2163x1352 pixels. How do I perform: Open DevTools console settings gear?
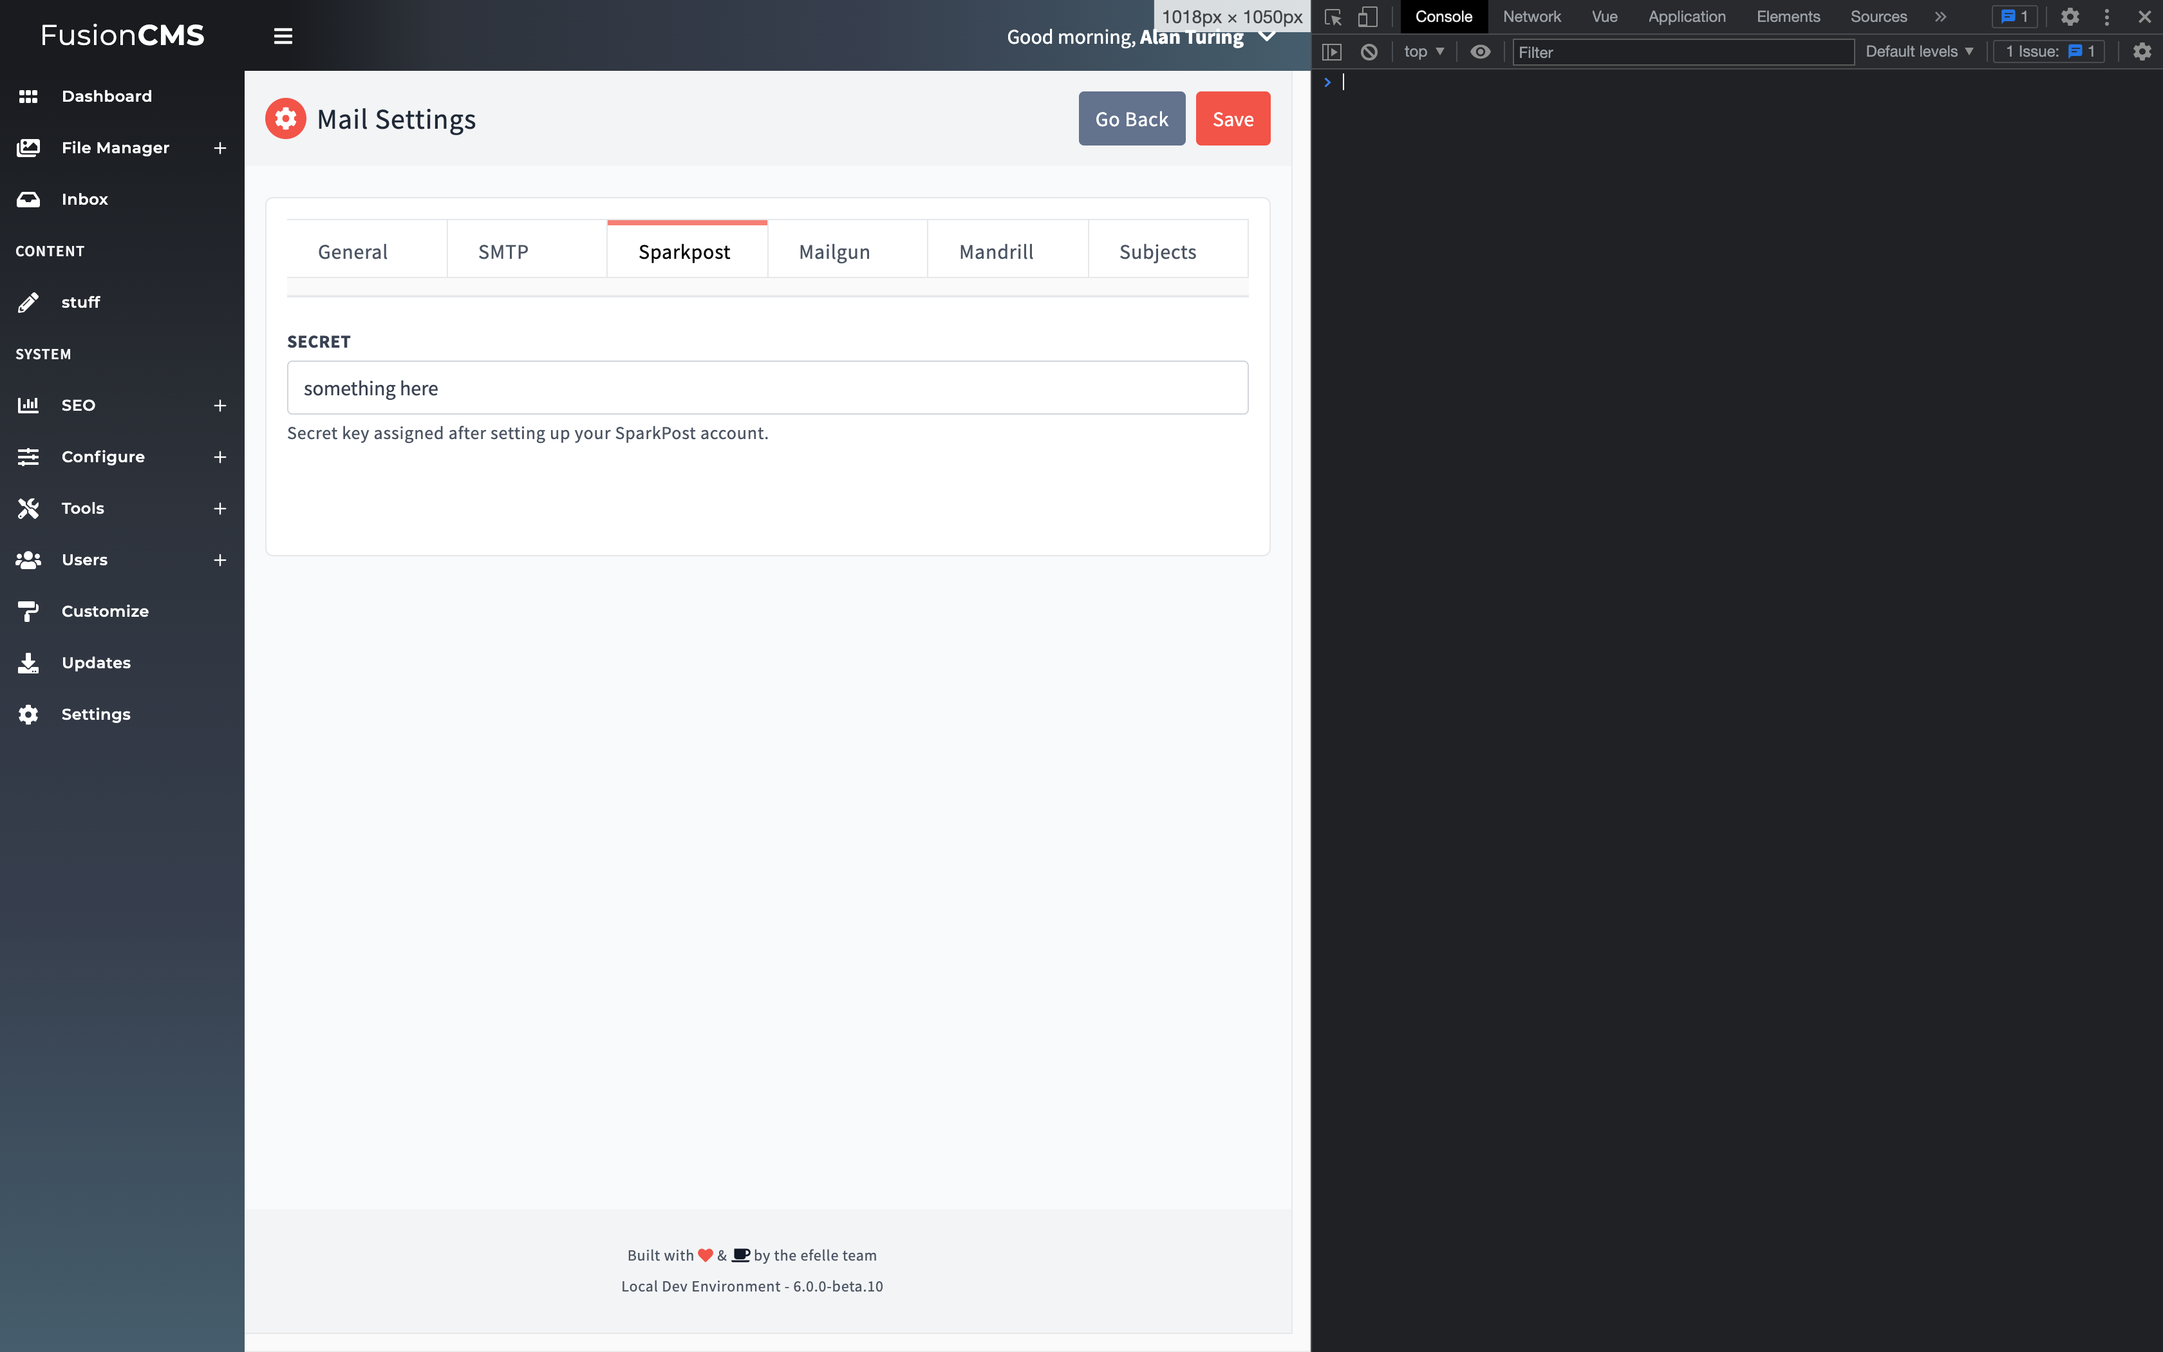click(2142, 51)
